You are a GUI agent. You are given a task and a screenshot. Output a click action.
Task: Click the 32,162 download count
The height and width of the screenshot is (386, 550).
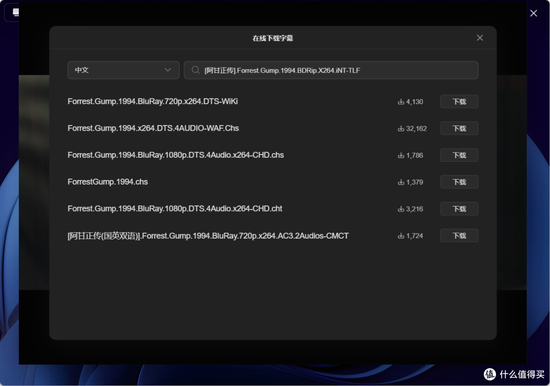pyautogui.click(x=412, y=129)
